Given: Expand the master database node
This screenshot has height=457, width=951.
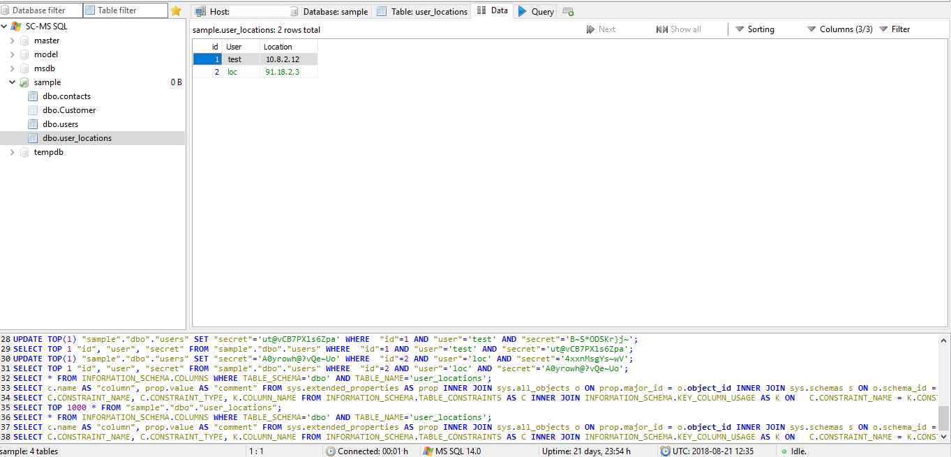Looking at the screenshot, I should (13, 40).
